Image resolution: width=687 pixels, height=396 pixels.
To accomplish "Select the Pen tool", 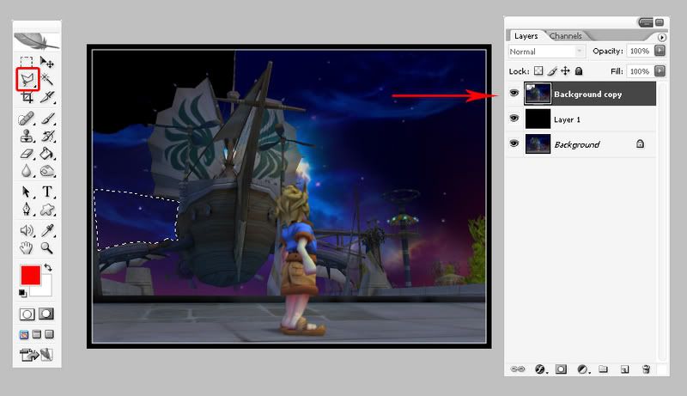I will coord(27,210).
